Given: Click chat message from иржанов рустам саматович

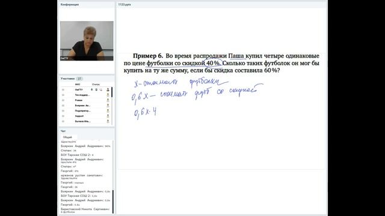Looking at the screenshot, I should tap(82, 176).
